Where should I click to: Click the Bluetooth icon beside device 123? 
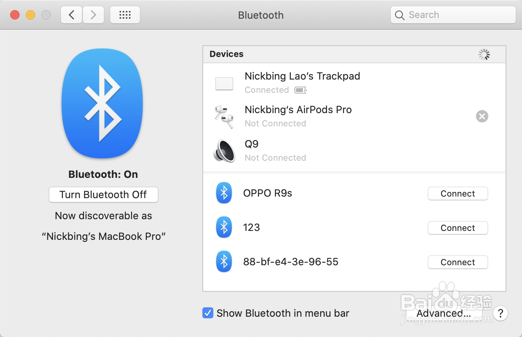(x=224, y=227)
